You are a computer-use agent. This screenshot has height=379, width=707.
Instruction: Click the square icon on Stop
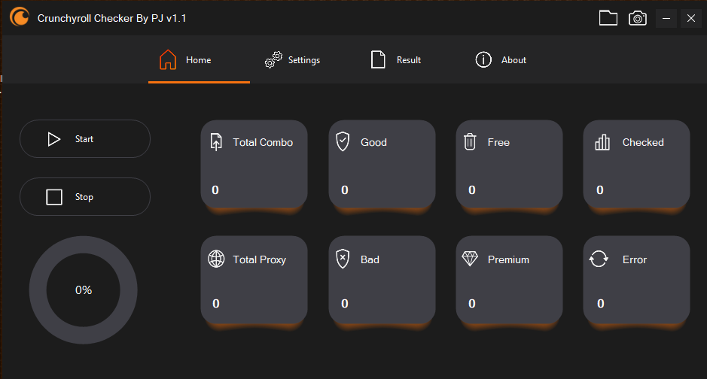54,197
